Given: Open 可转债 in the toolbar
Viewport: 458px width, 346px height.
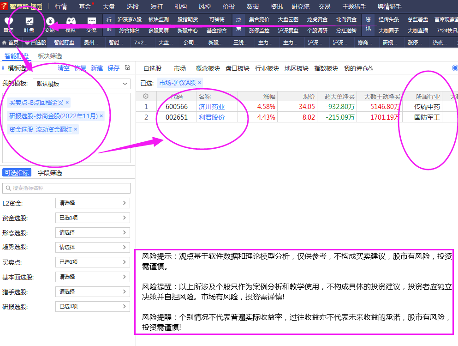Looking at the screenshot, I should (x=217, y=19).
